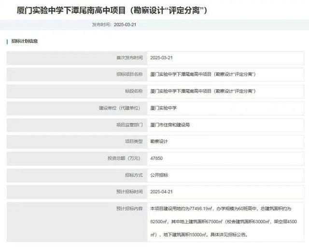Click the 标段名称 label

[134, 91]
